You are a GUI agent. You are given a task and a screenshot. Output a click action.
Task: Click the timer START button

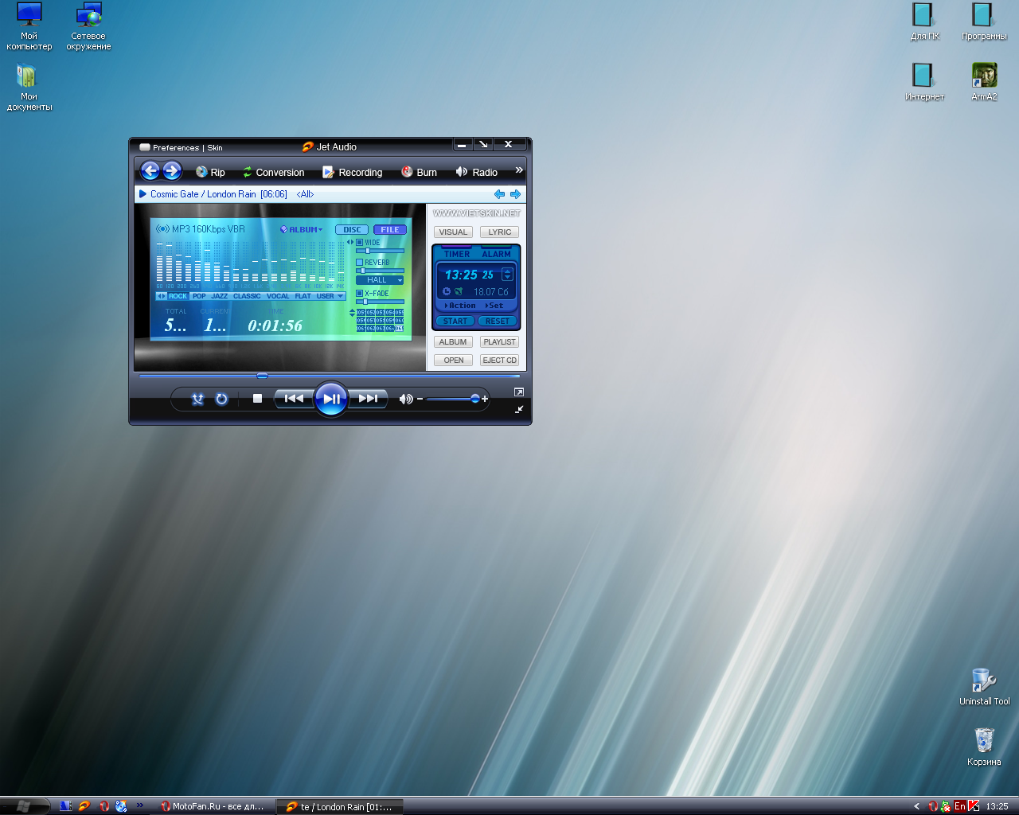click(455, 322)
